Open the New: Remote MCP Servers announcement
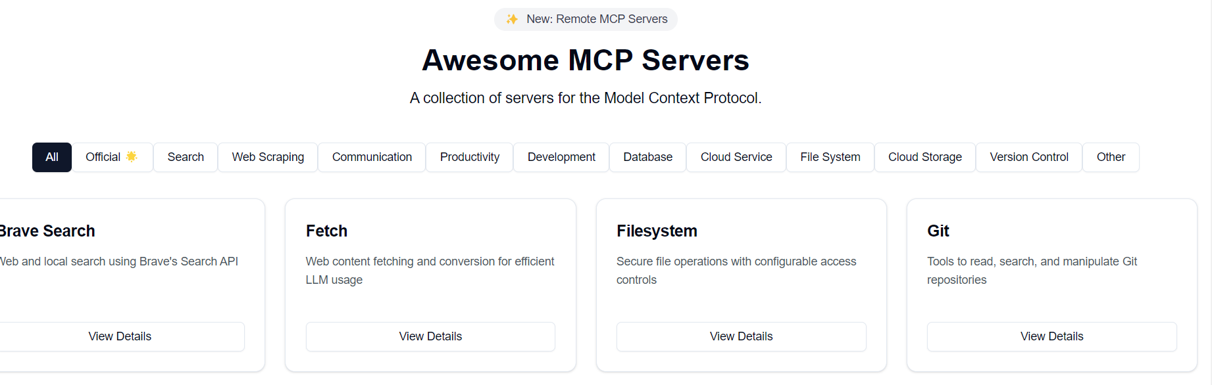The height and width of the screenshot is (385, 1212). click(x=586, y=19)
